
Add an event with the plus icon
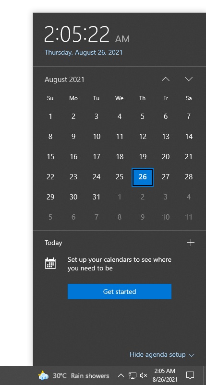click(x=191, y=243)
